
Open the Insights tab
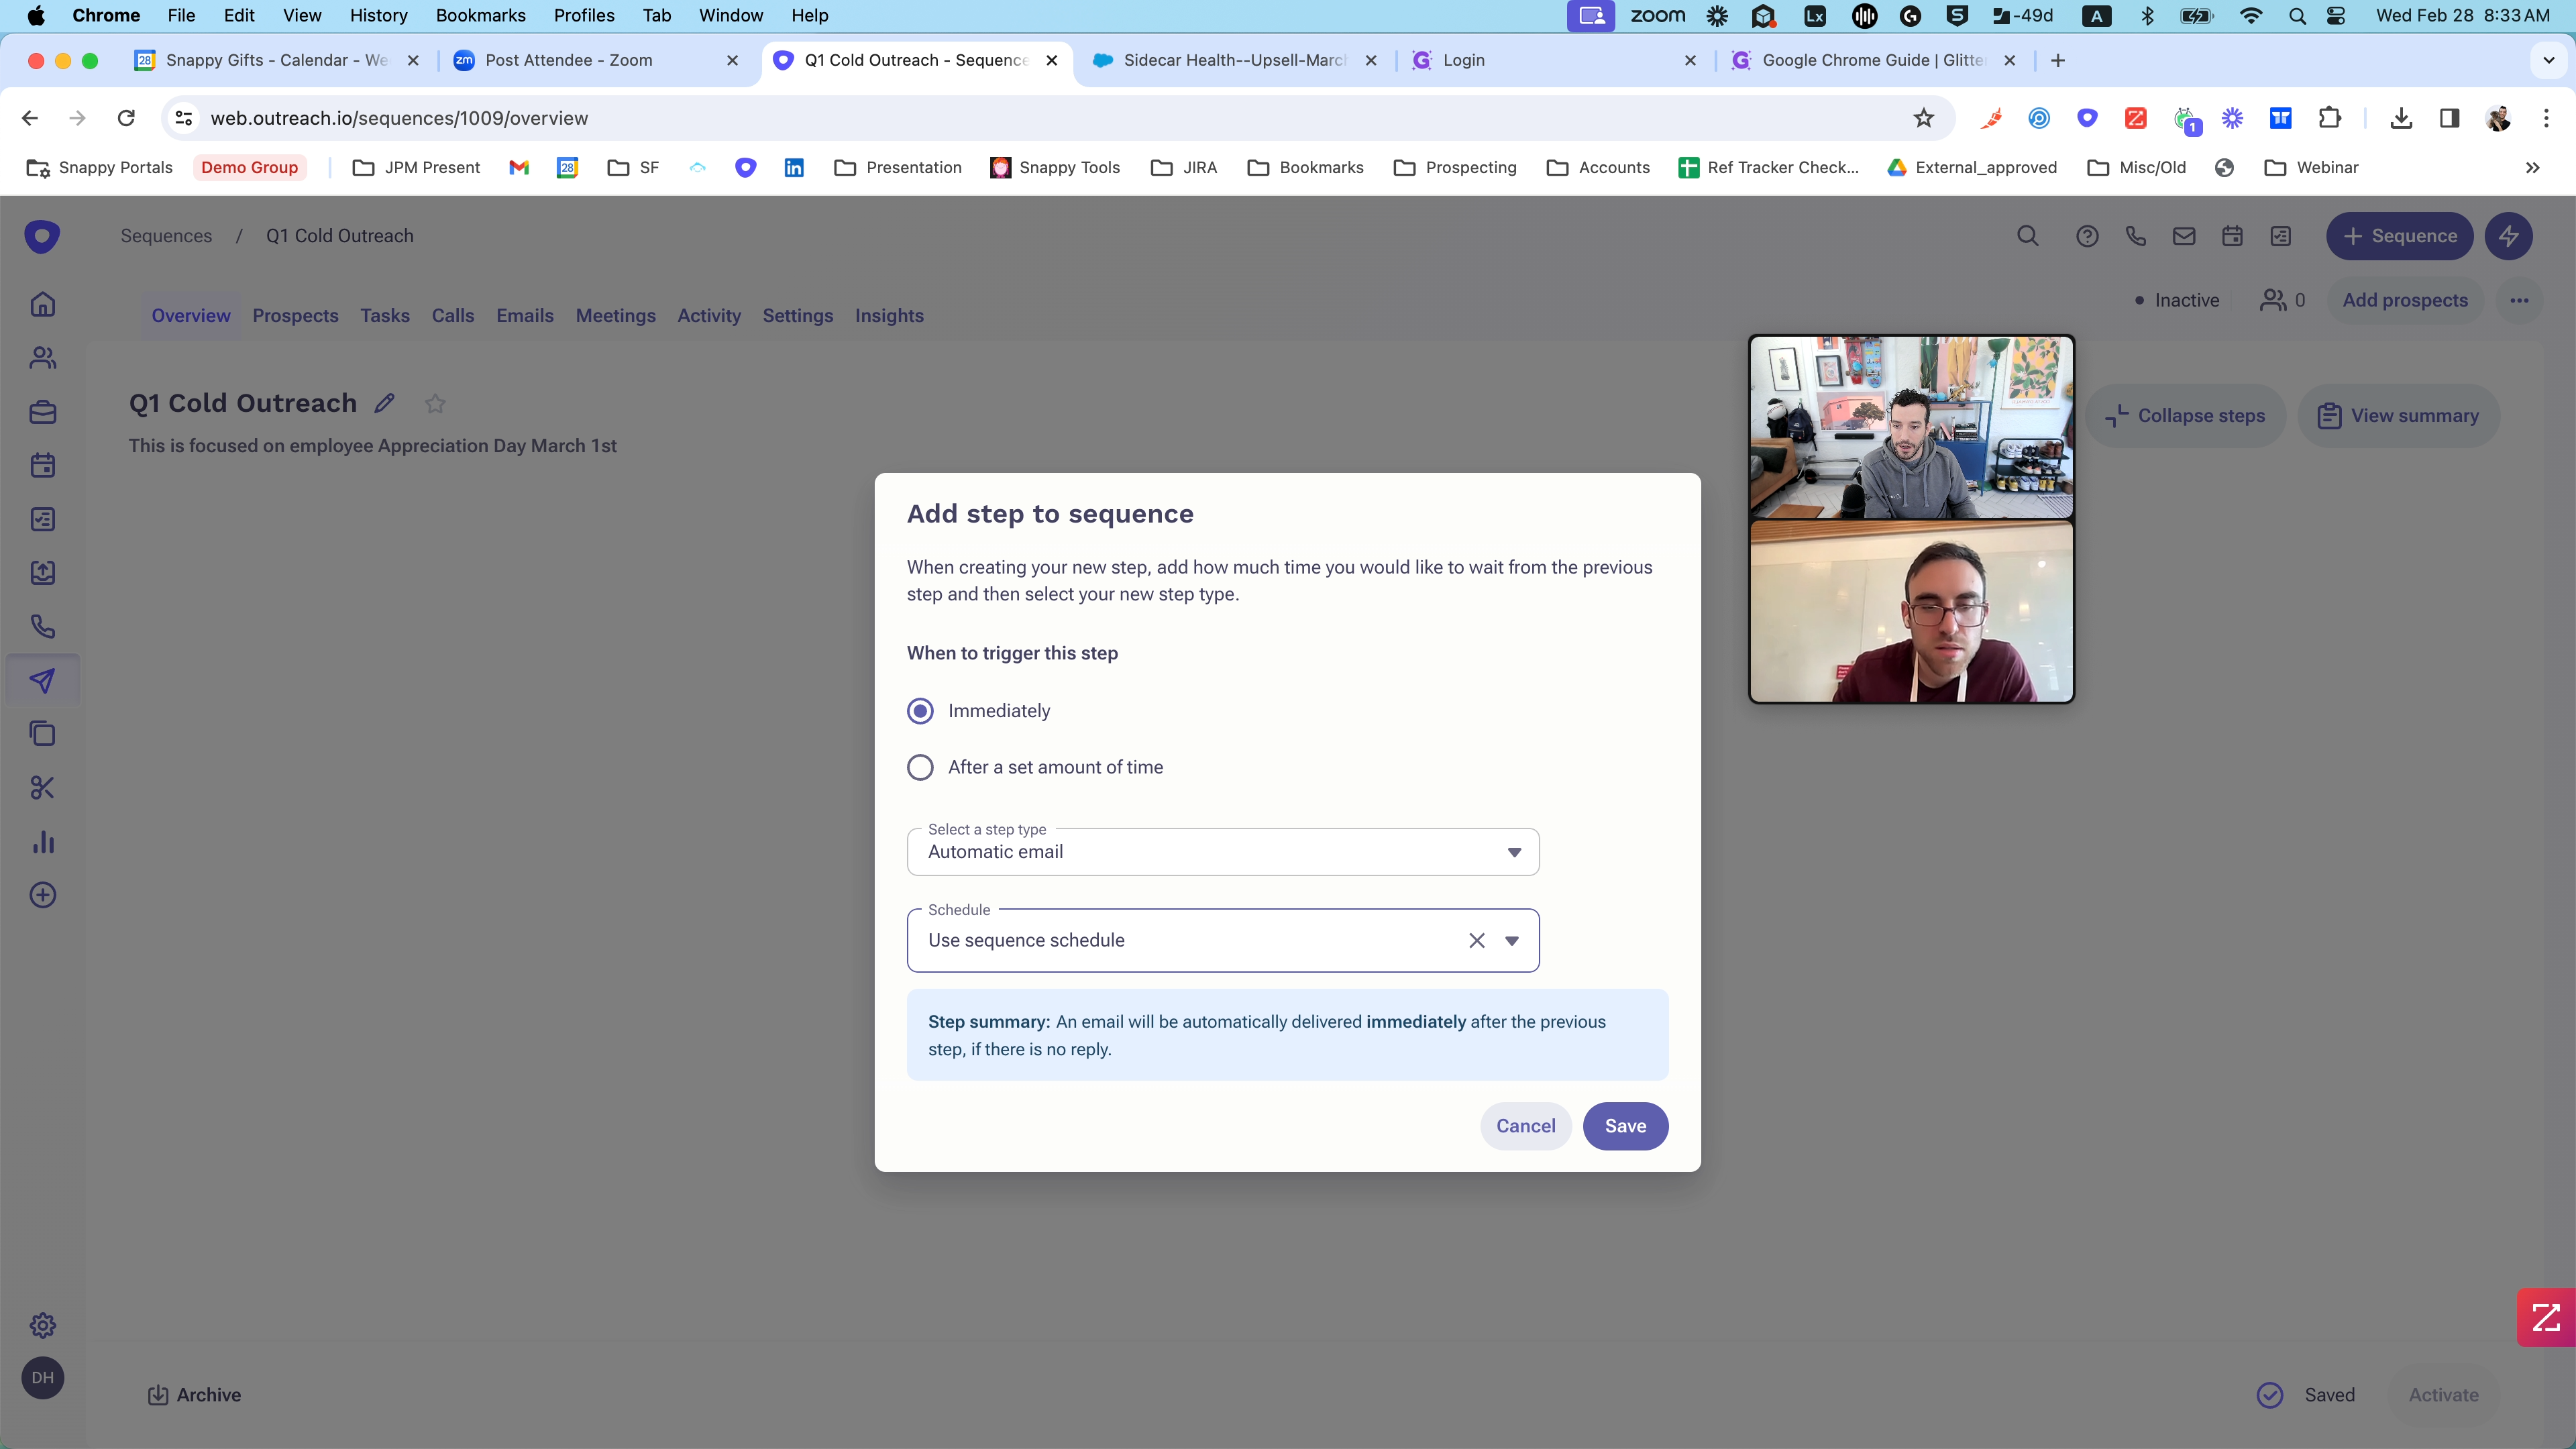889,316
